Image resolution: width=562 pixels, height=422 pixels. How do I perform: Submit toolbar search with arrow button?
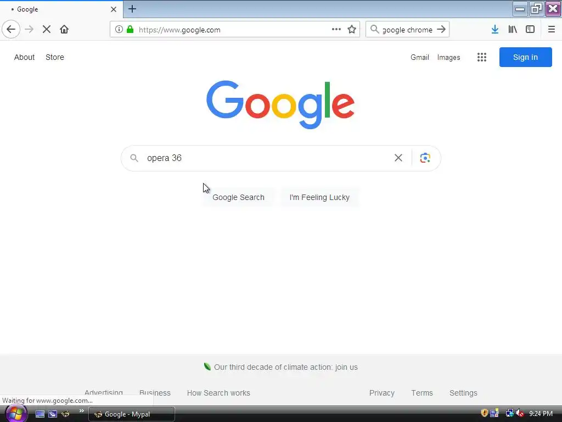click(x=441, y=30)
